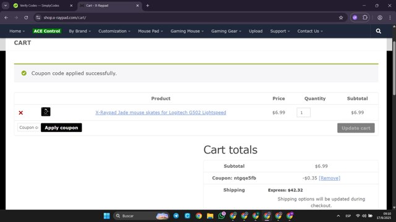Reload the page with refresh icon
Image resolution: width=396 pixels, height=222 pixels.
(26, 18)
